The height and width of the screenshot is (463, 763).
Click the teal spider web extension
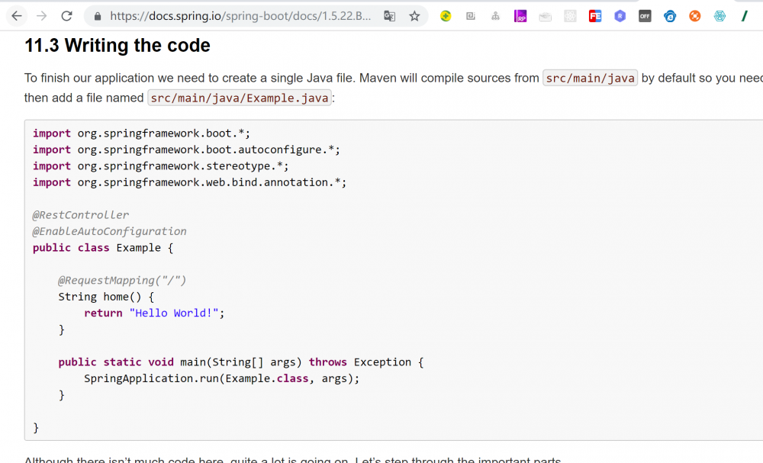tap(720, 16)
